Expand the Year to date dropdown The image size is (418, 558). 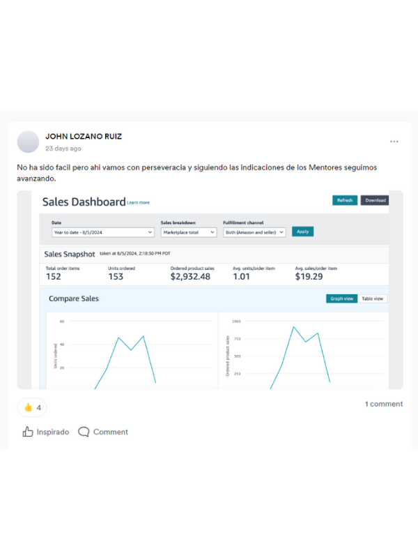tap(102, 232)
